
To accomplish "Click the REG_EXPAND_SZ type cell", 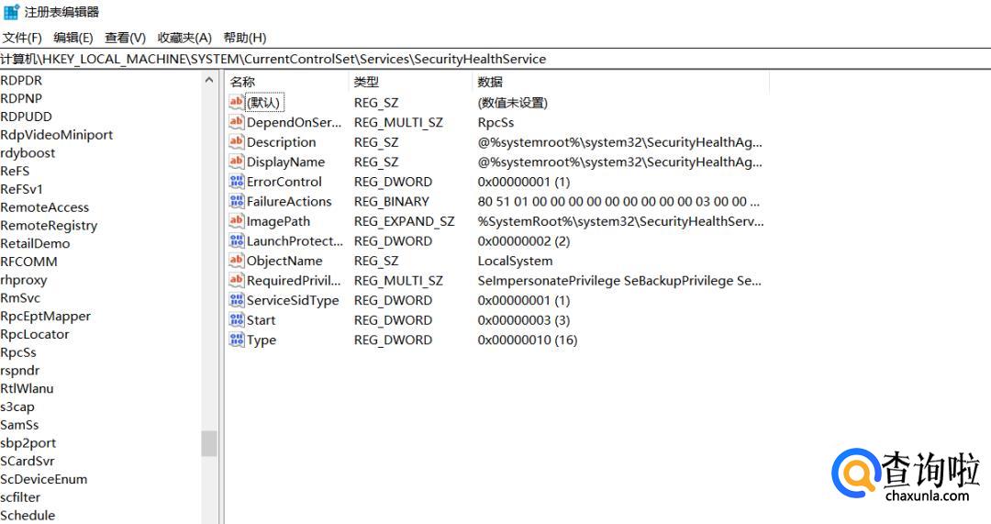I will [x=405, y=222].
